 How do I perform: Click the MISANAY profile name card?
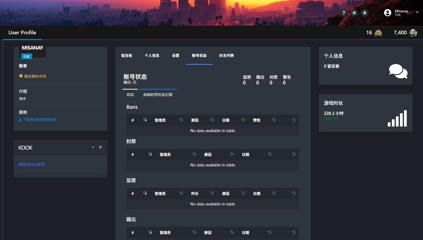[x=32, y=48]
